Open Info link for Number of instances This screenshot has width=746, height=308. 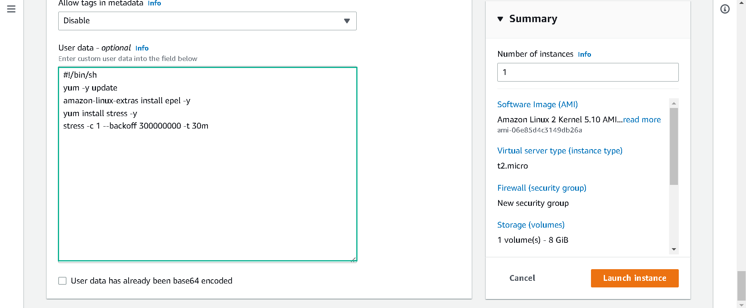coord(584,54)
